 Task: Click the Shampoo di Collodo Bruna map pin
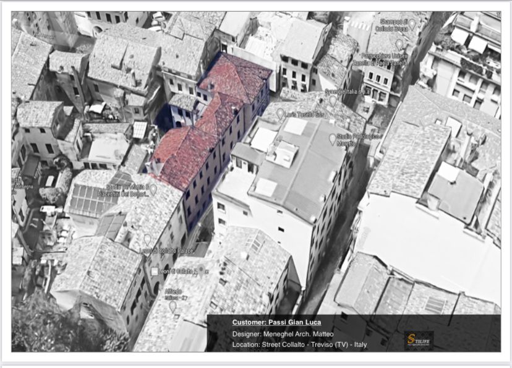[412, 24]
